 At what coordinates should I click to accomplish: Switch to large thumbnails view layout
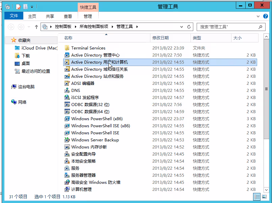click(264, 197)
